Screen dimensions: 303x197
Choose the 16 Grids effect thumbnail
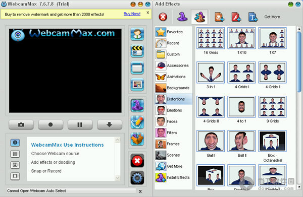211,38
